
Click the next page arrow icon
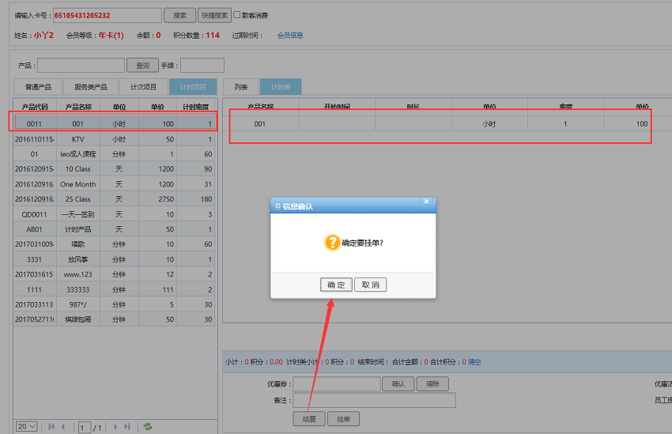(115, 427)
